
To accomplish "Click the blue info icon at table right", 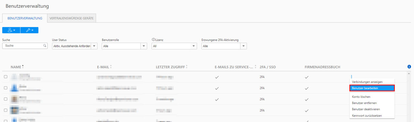I will 409,67.
